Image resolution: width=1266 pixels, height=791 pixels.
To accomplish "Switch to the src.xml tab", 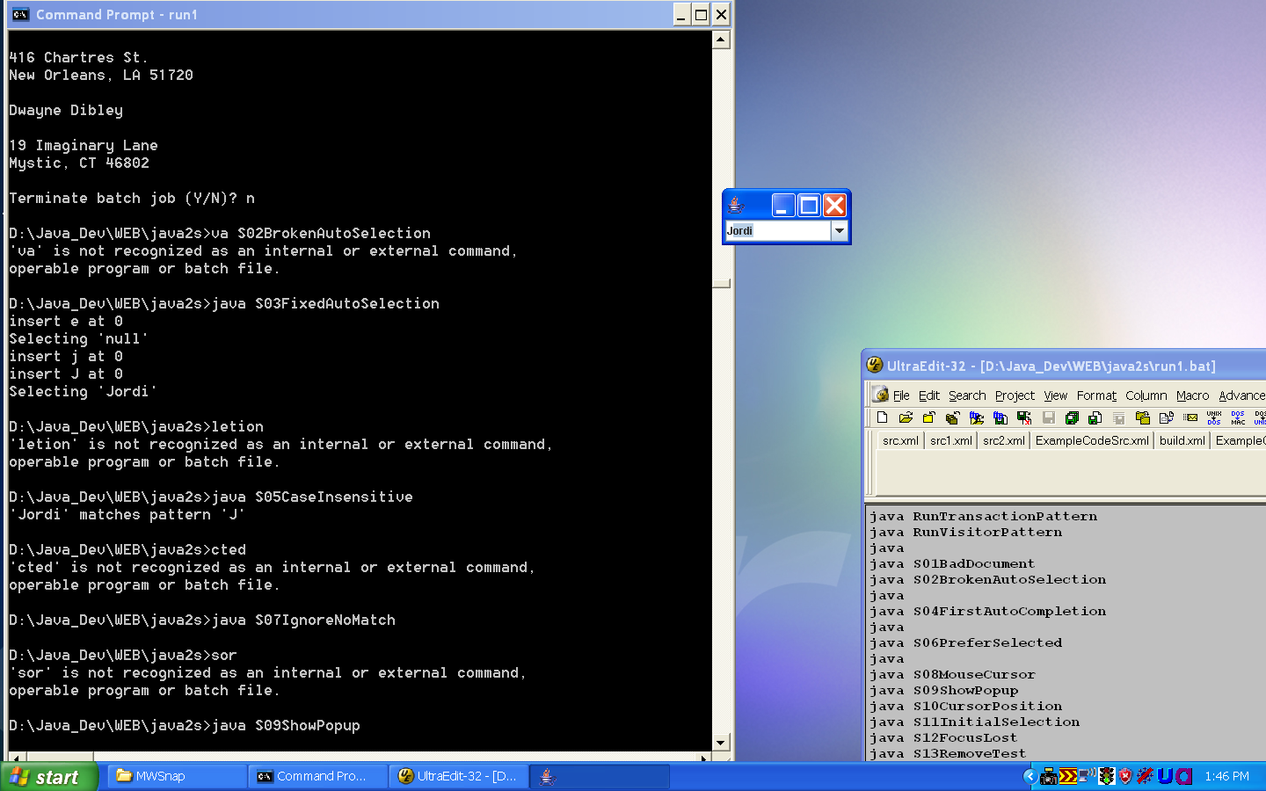I will (900, 440).
